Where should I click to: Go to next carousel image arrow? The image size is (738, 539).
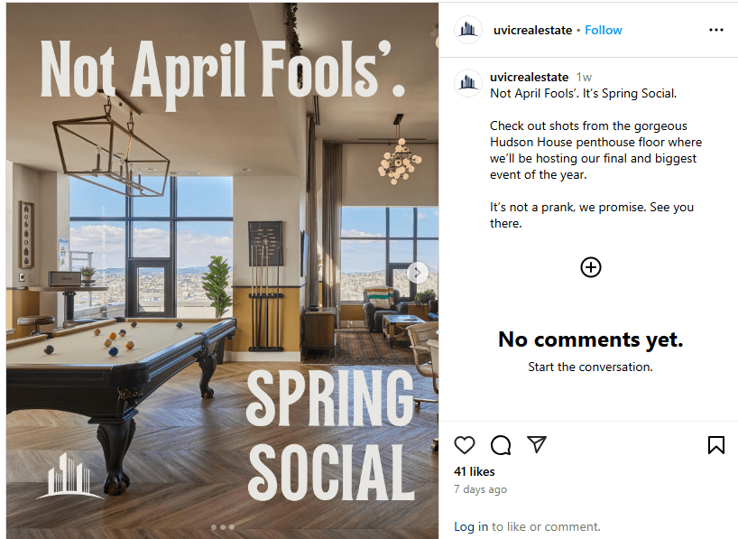click(x=417, y=271)
